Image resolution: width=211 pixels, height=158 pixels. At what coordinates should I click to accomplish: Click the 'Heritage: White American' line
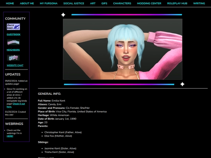tap(54, 115)
